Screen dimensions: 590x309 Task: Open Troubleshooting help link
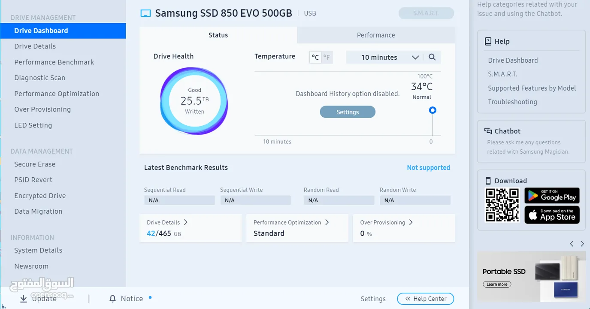[x=512, y=102]
